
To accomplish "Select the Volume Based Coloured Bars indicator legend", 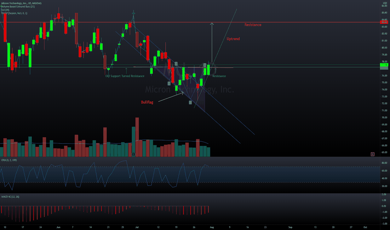I will (x=18, y=6).
